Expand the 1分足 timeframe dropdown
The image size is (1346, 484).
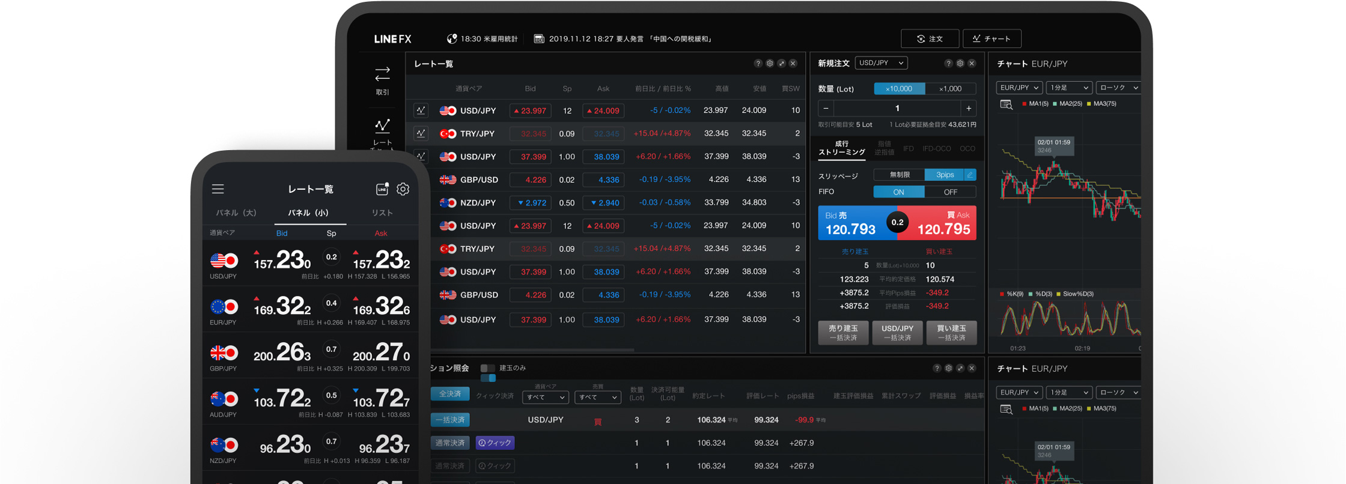coord(1068,88)
